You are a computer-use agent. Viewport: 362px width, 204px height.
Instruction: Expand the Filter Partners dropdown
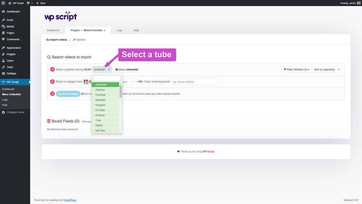click(296, 70)
